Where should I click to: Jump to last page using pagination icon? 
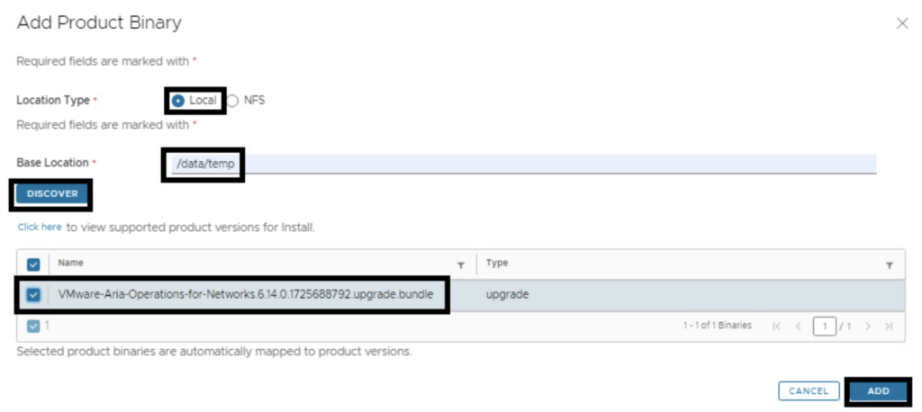[889, 326]
